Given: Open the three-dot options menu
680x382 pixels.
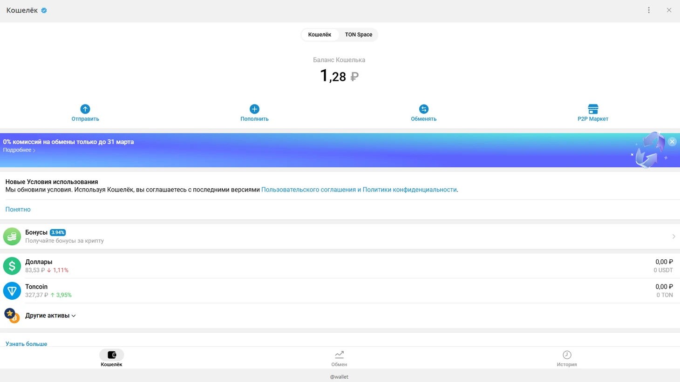Looking at the screenshot, I should pos(649,10).
